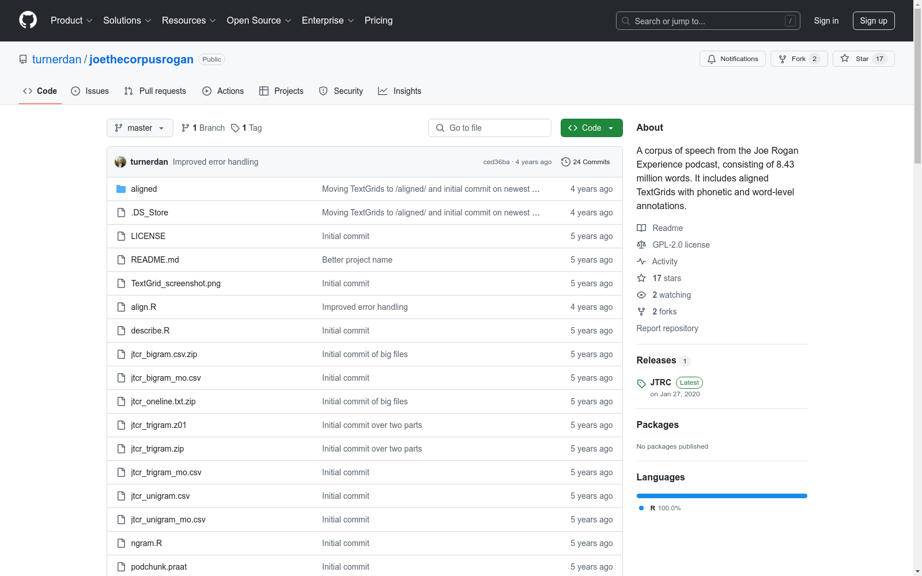
Task: Click the file icon beside README.md
Action: coord(121,260)
